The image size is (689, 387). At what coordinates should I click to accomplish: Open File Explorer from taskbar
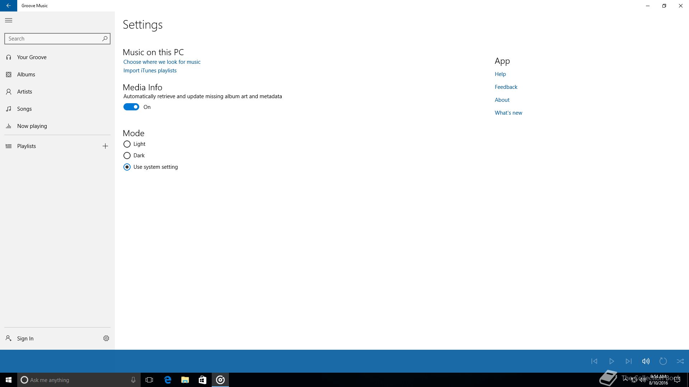[x=185, y=380]
